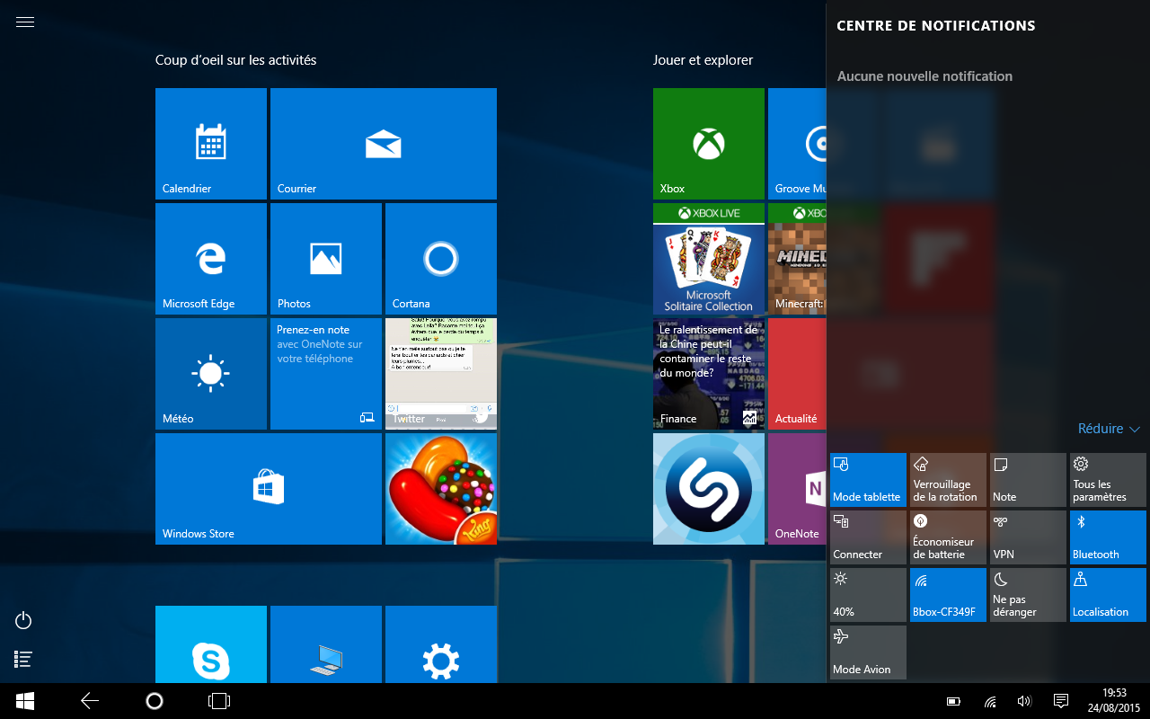
Task: Open the Courrier mail tile
Action: (384, 144)
